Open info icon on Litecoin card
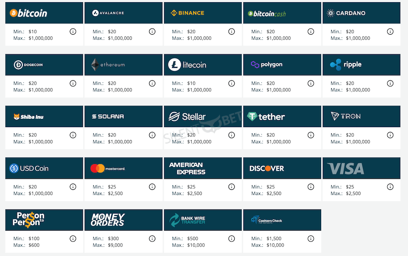This screenshot has width=408, height=256. [x=232, y=83]
